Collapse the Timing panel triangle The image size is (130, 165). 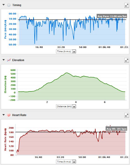point(4,5)
